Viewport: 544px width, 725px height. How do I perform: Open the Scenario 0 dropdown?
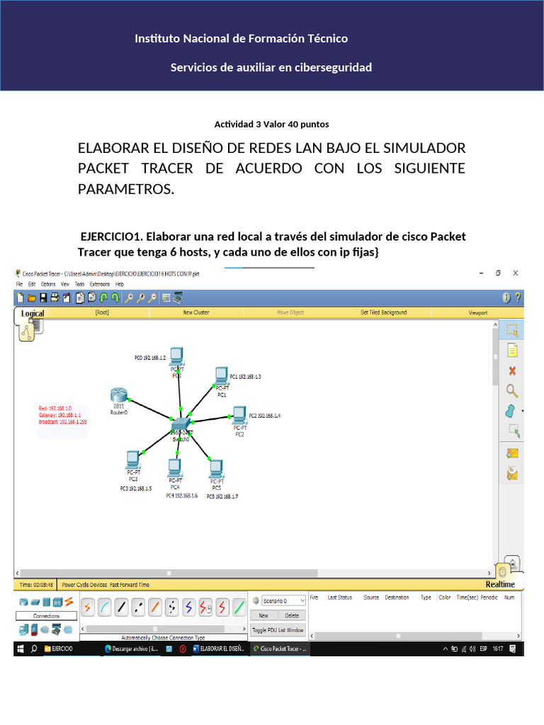click(283, 600)
